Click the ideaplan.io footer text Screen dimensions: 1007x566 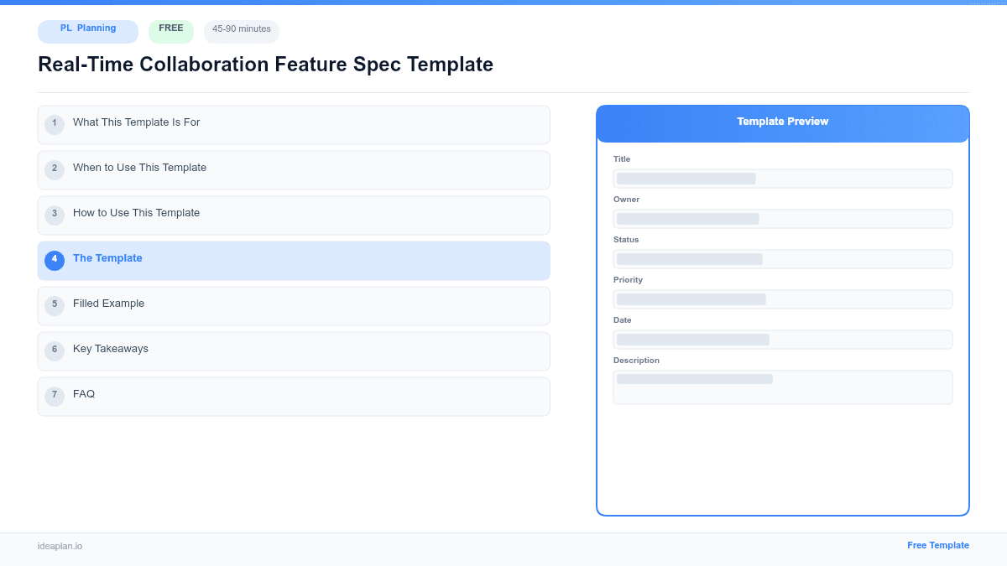[60, 547]
